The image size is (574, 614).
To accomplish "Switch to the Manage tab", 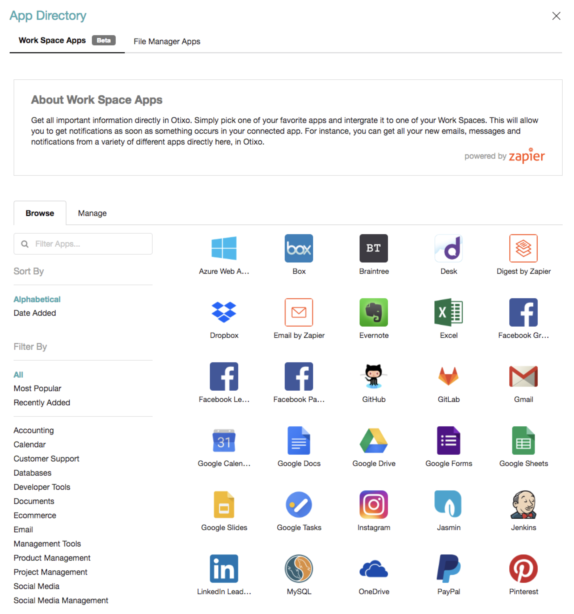I will point(93,213).
